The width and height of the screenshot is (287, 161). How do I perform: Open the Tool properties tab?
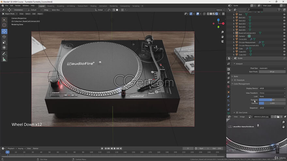tap(228, 64)
